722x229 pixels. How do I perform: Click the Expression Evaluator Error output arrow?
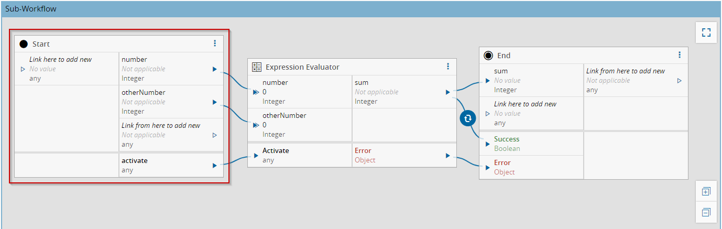coord(447,156)
